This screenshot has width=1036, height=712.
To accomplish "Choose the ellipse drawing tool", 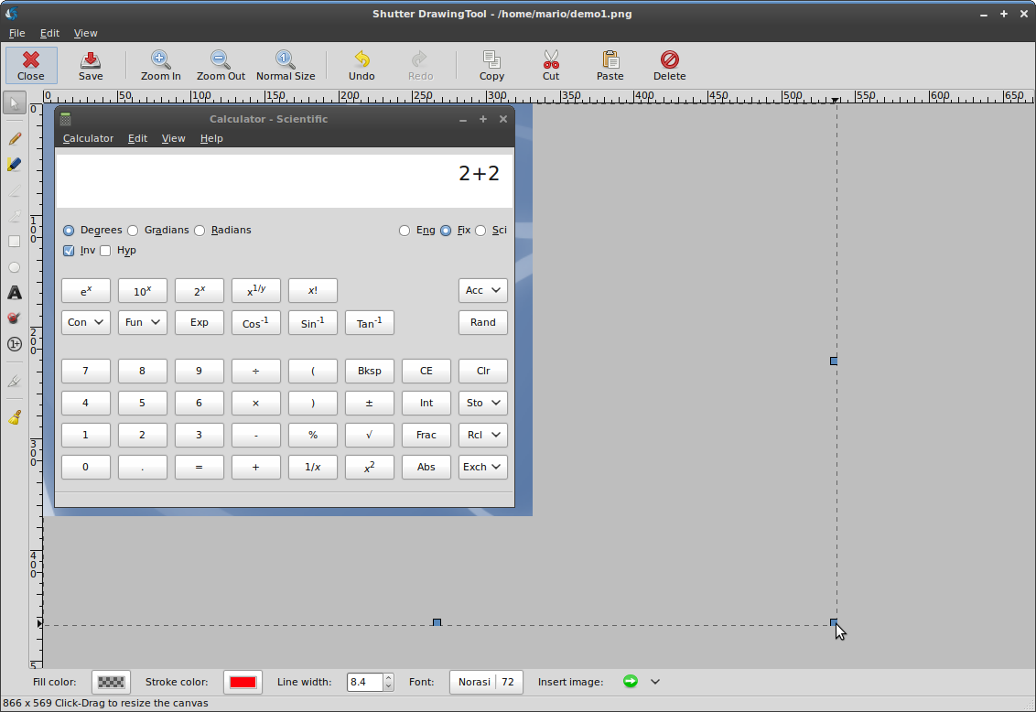I will 14,267.
